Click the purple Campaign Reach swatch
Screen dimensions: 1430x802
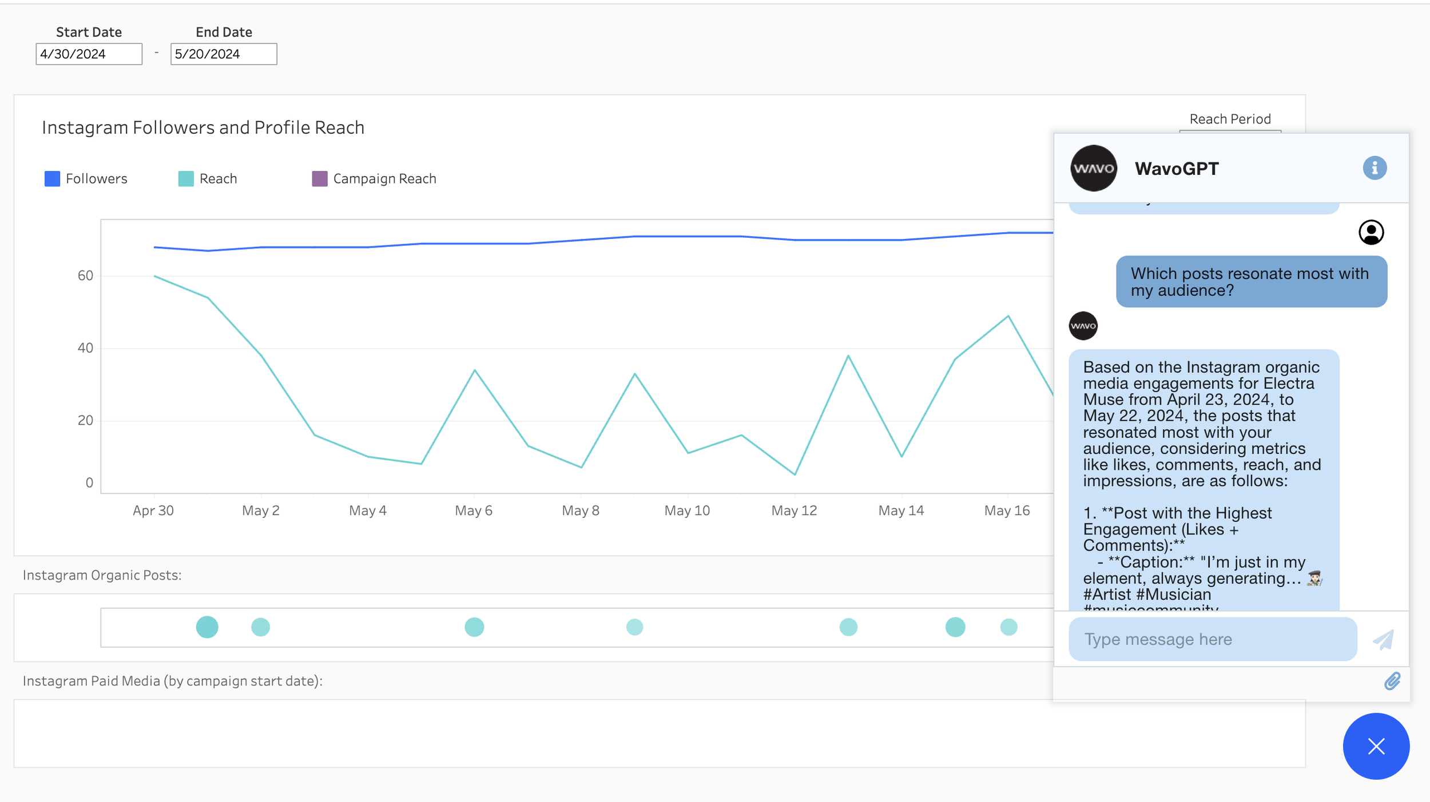[x=320, y=179]
